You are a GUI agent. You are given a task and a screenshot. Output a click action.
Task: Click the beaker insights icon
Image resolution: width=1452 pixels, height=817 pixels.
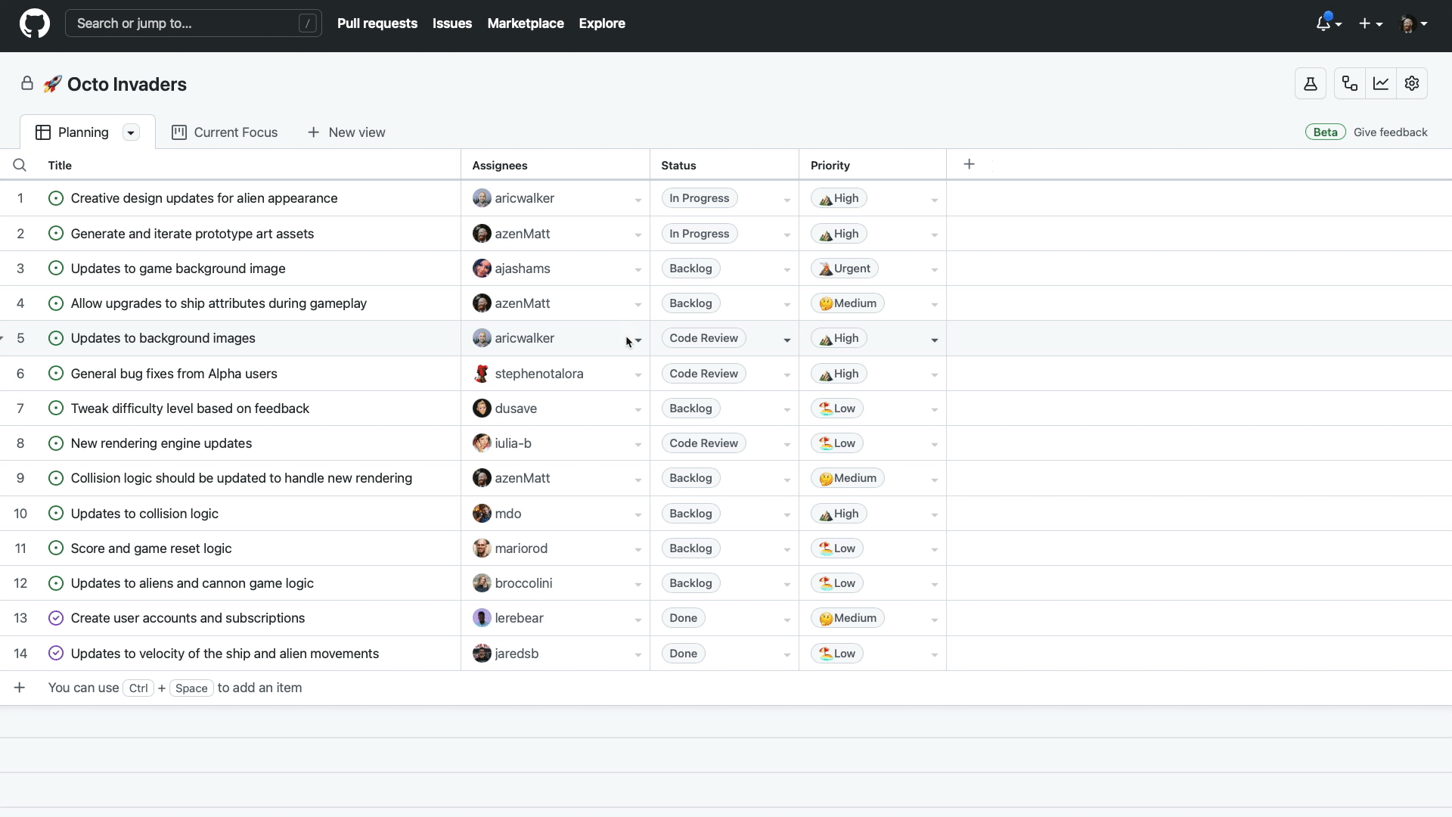1311,83
